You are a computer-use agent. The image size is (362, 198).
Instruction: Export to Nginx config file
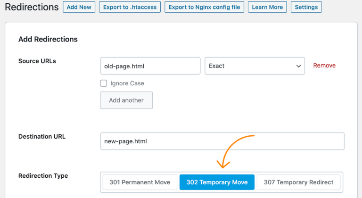coord(204,7)
